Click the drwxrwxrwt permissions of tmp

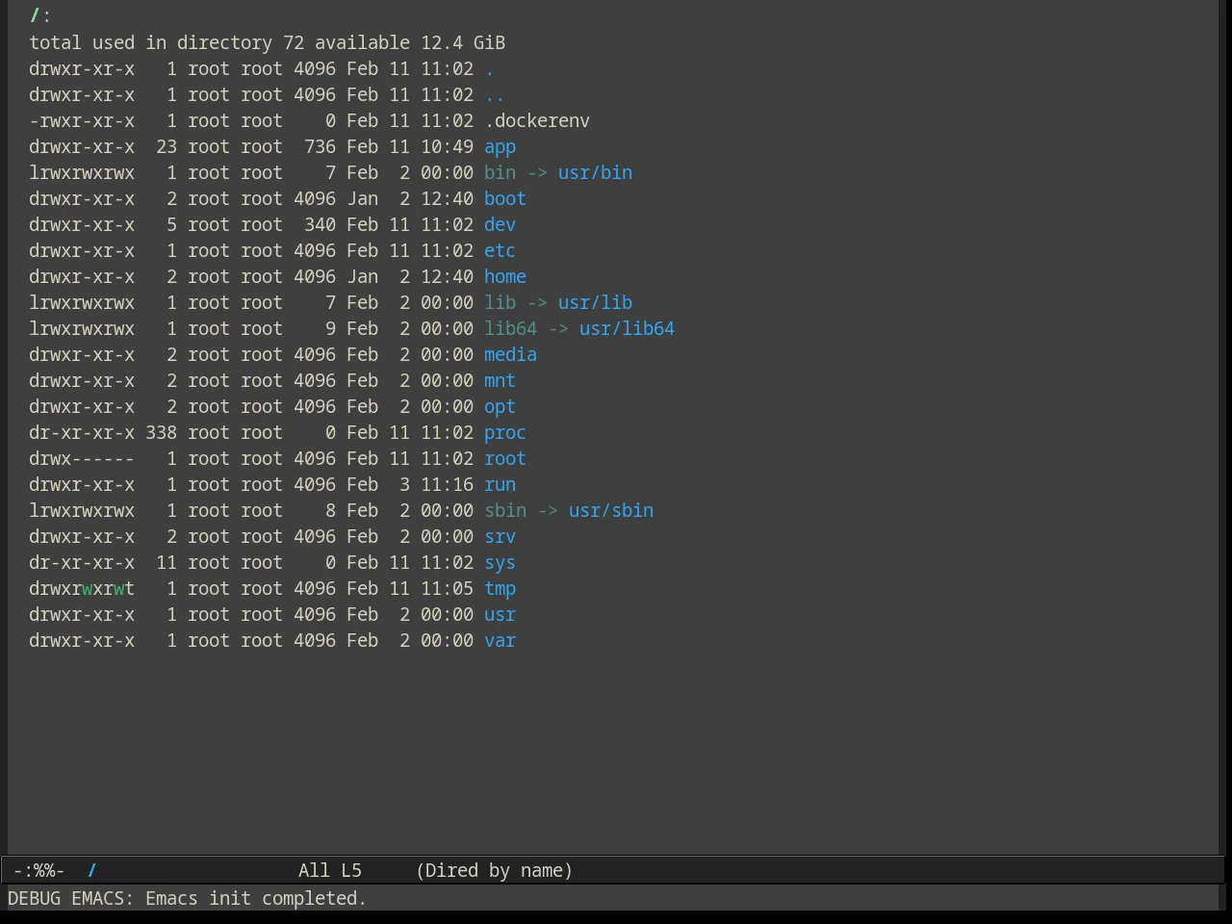[82, 589]
